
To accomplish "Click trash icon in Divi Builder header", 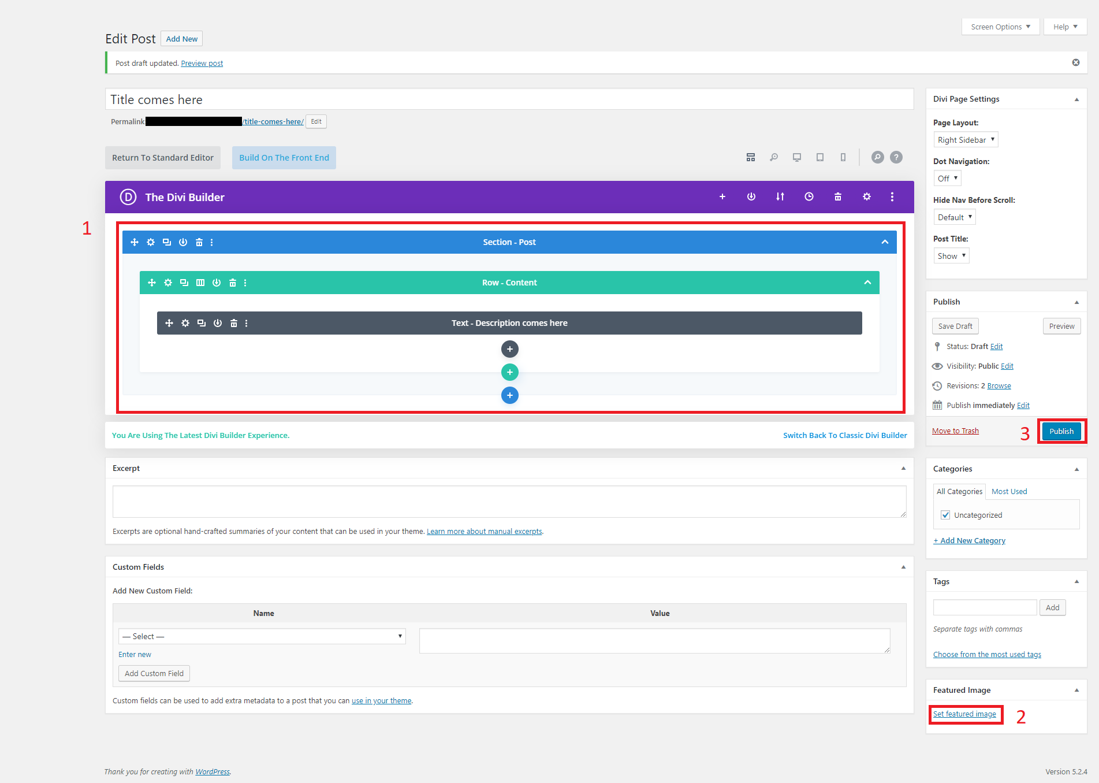I will click(x=838, y=197).
